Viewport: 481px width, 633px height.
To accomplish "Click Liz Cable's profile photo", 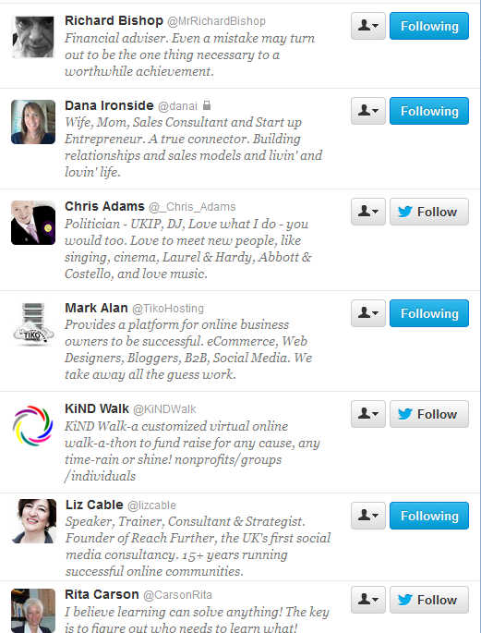I will [x=34, y=521].
